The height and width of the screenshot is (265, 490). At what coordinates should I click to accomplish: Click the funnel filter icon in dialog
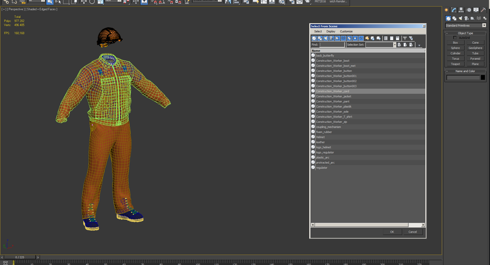[405, 38]
